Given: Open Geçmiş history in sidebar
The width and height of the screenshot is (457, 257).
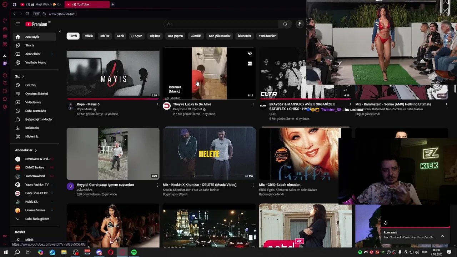Looking at the screenshot, I should [x=34, y=85].
